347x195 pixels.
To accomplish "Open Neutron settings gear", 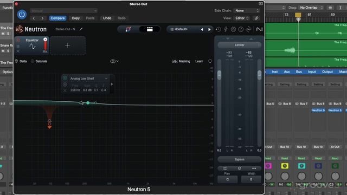I will (x=233, y=29).
